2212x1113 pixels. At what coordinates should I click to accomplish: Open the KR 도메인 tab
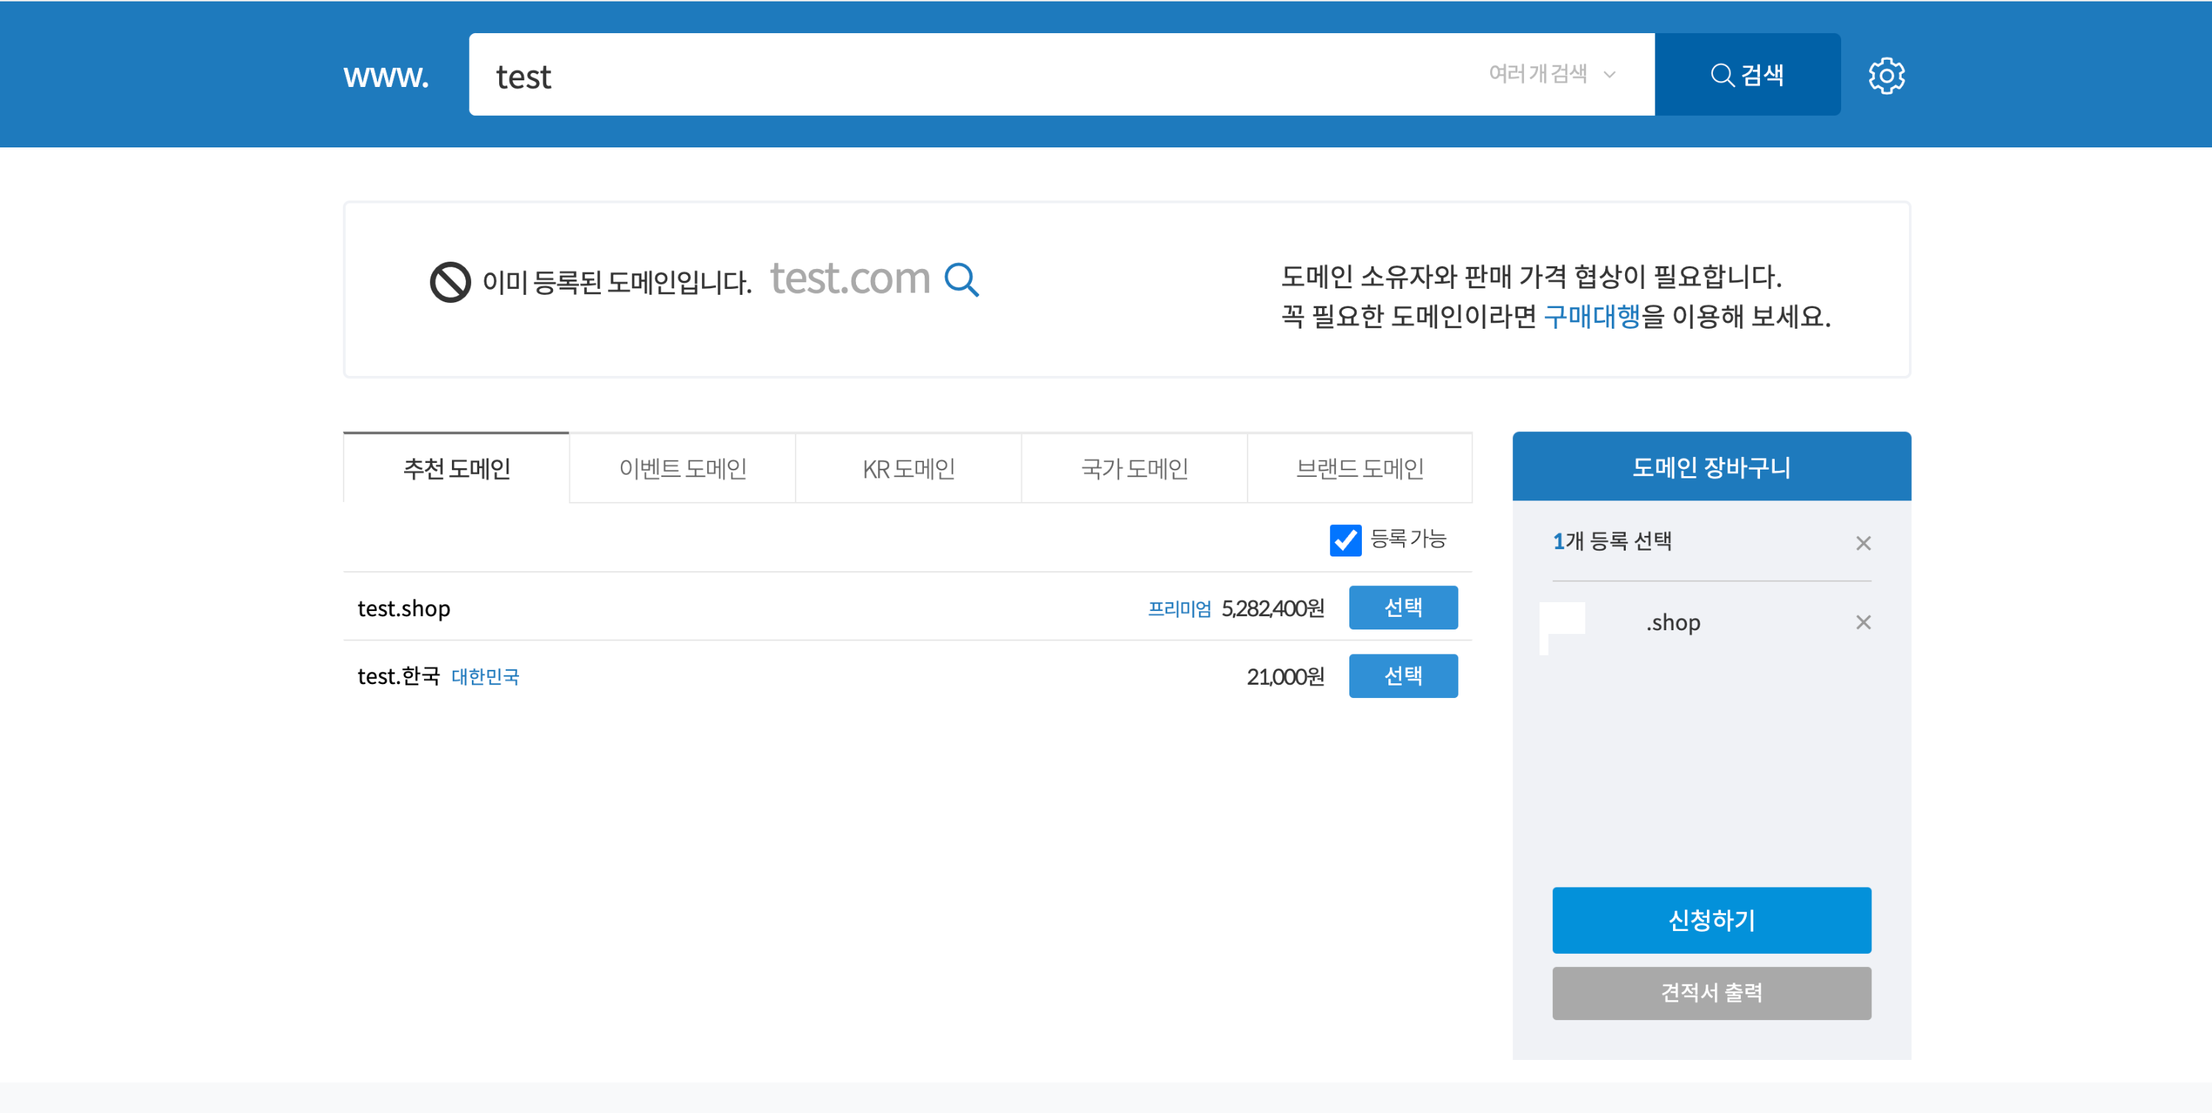coord(908,469)
